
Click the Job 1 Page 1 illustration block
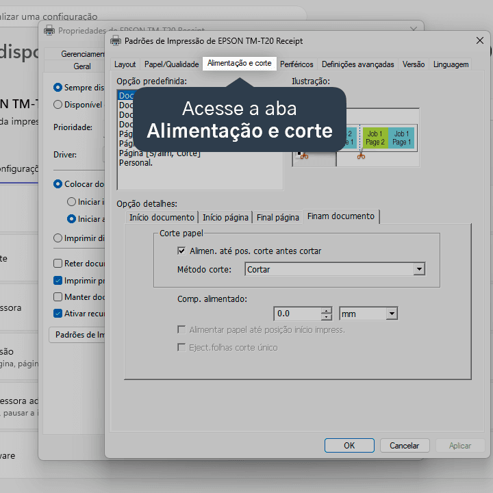pos(401,138)
